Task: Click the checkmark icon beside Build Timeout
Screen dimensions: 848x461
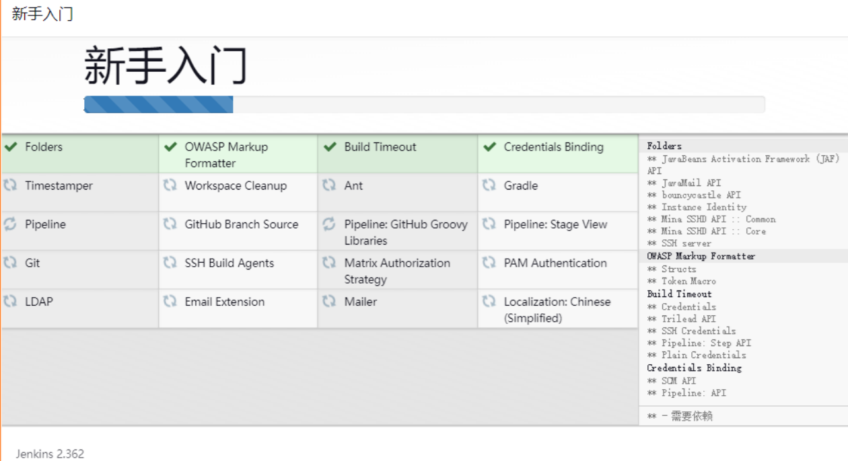Action: pyautogui.click(x=330, y=146)
